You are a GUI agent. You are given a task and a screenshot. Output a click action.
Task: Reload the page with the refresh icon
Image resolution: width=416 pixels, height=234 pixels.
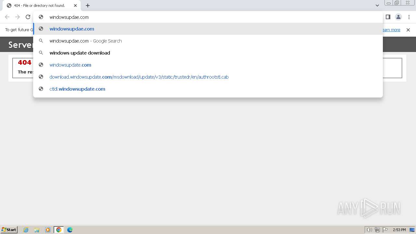point(28,17)
